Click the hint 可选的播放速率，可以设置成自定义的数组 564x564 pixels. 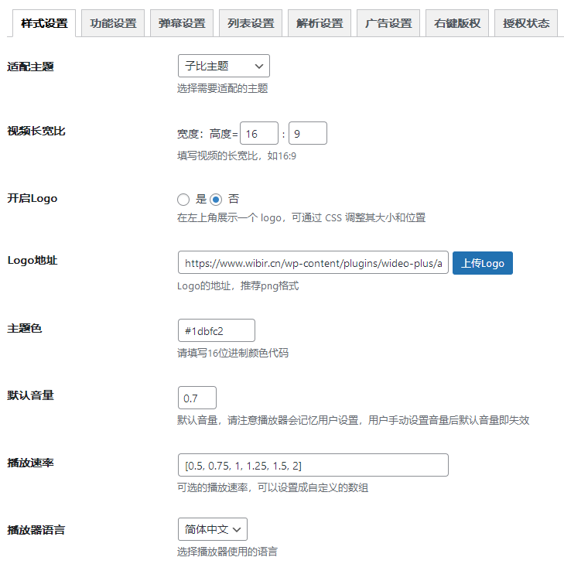[272, 487]
